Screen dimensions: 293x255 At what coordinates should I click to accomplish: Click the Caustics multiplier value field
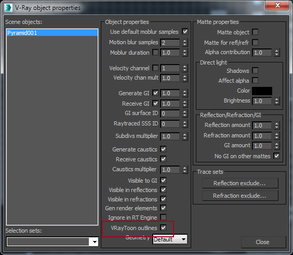click(x=170, y=170)
